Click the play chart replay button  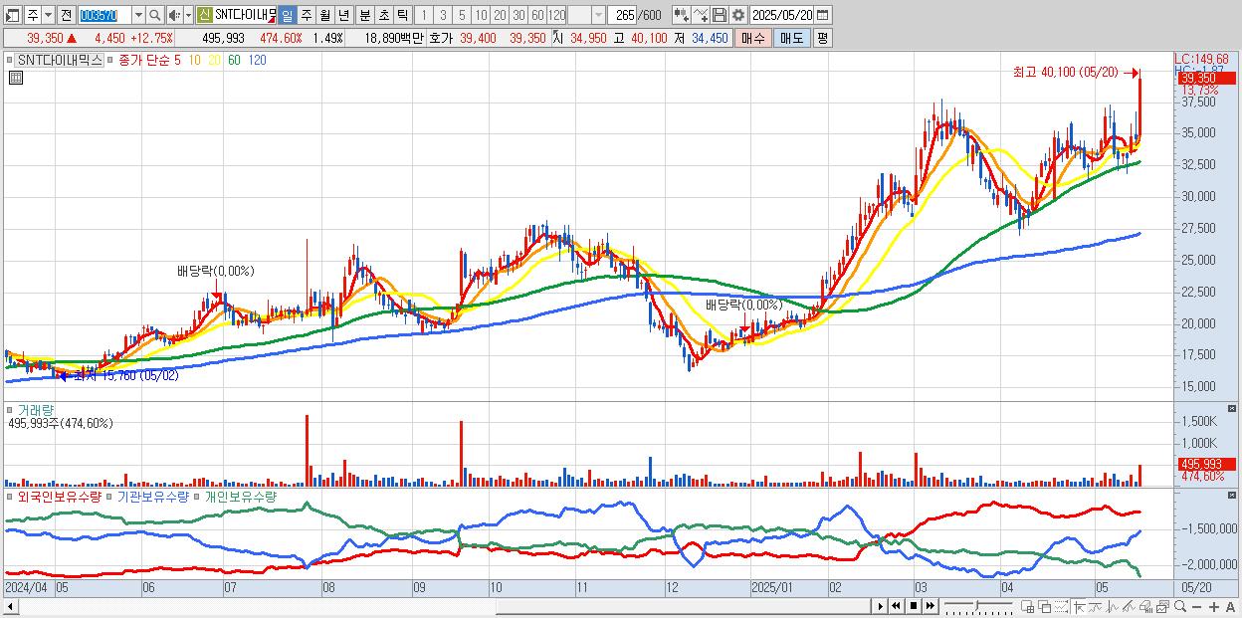tap(880, 606)
